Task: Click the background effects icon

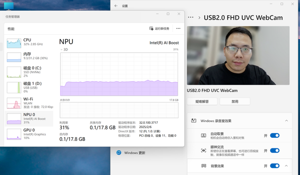Action: [203, 166]
